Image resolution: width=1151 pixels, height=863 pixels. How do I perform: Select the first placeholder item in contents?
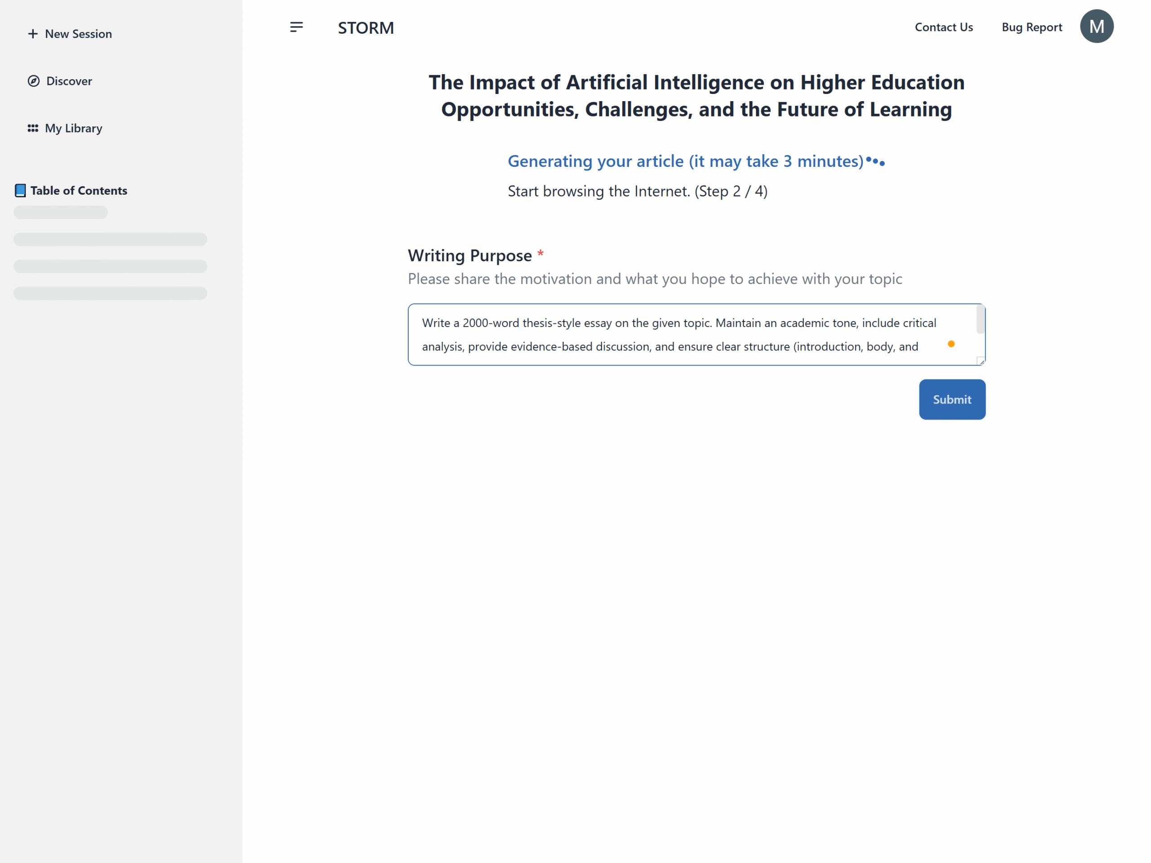coord(60,212)
